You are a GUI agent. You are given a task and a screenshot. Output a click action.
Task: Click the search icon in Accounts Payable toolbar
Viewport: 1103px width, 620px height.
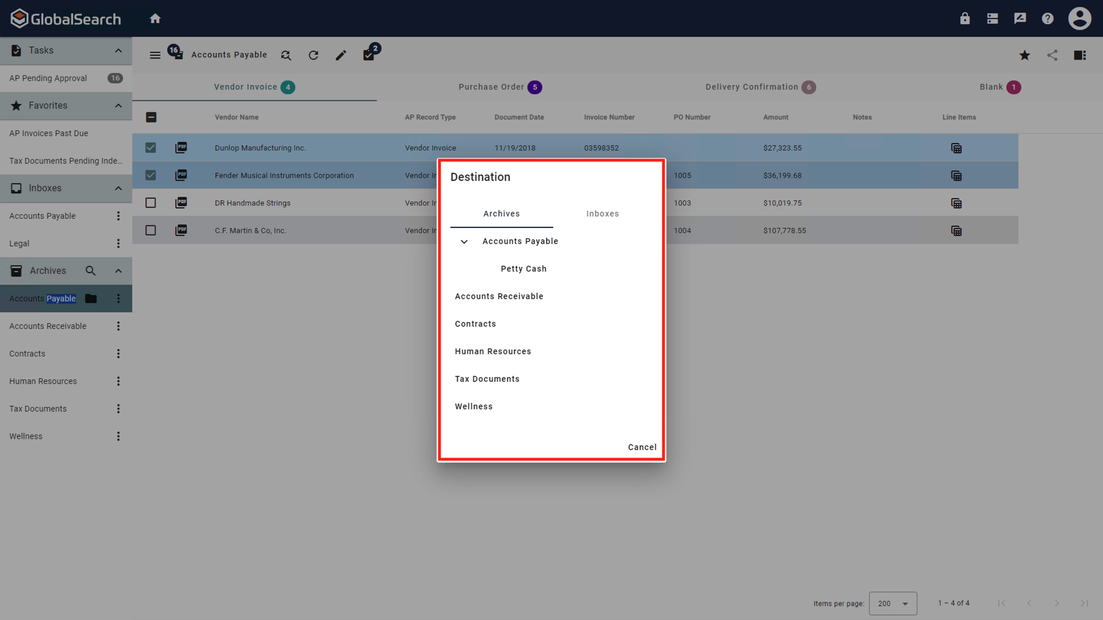pyautogui.click(x=286, y=55)
